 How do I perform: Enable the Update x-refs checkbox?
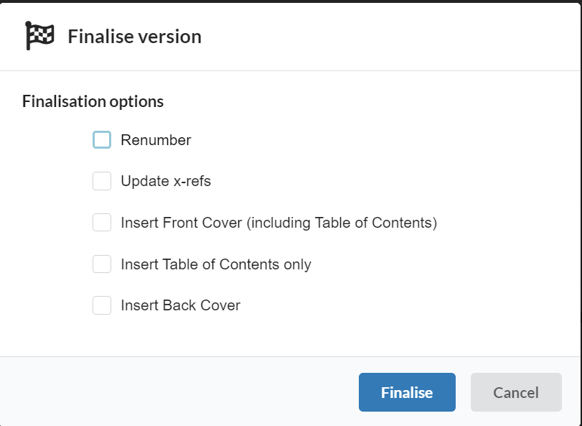(102, 181)
